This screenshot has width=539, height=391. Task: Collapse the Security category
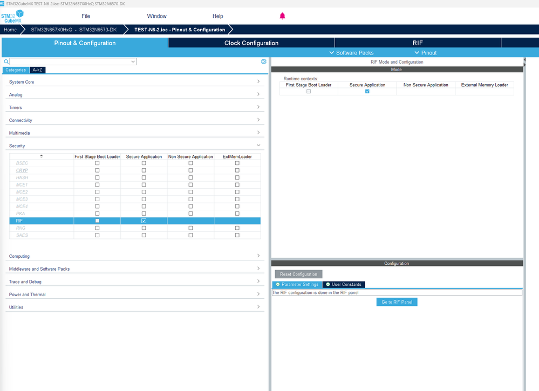click(x=135, y=145)
